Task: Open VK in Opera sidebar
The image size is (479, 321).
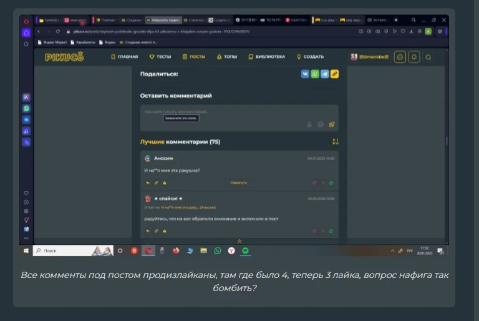Action: point(26,120)
